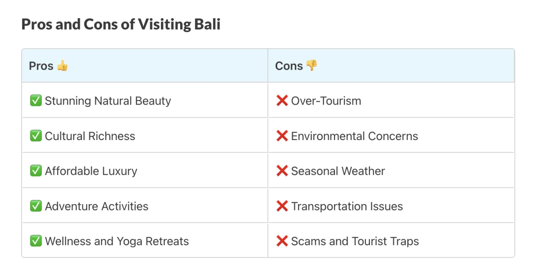Click the Wellness and Yoga Retreats text
This screenshot has width=546, height=276.
tap(117, 241)
